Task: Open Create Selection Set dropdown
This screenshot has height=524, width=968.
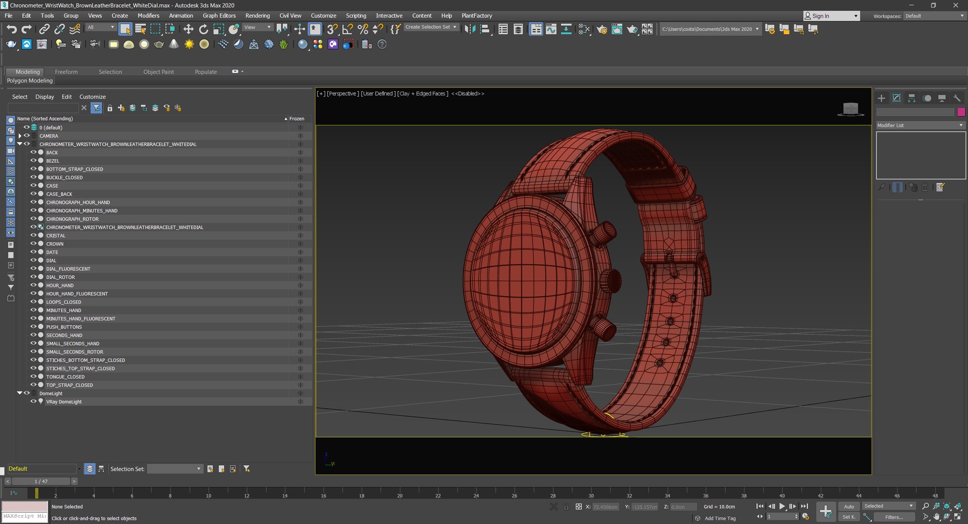Action: pos(431,27)
